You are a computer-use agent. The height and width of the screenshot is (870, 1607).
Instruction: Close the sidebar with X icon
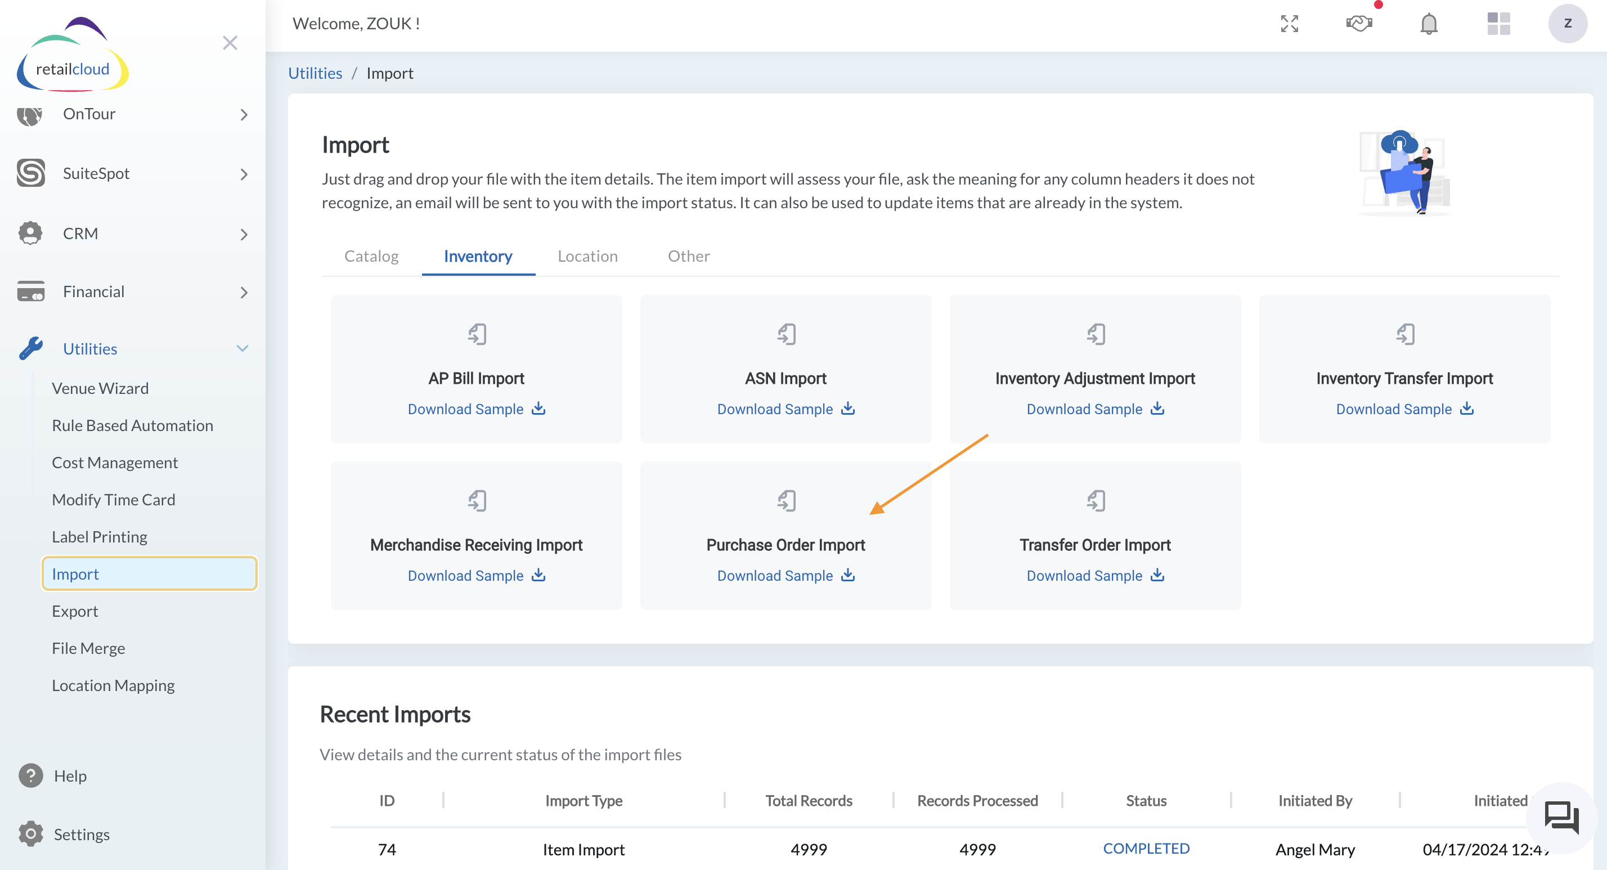click(x=230, y=42)
